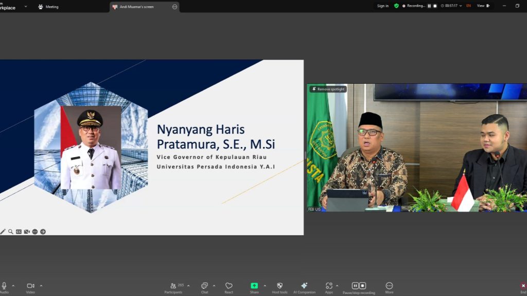Click the green Share screen button
Image resolution: width=527 pixels, height=296 pixels.
254,286
